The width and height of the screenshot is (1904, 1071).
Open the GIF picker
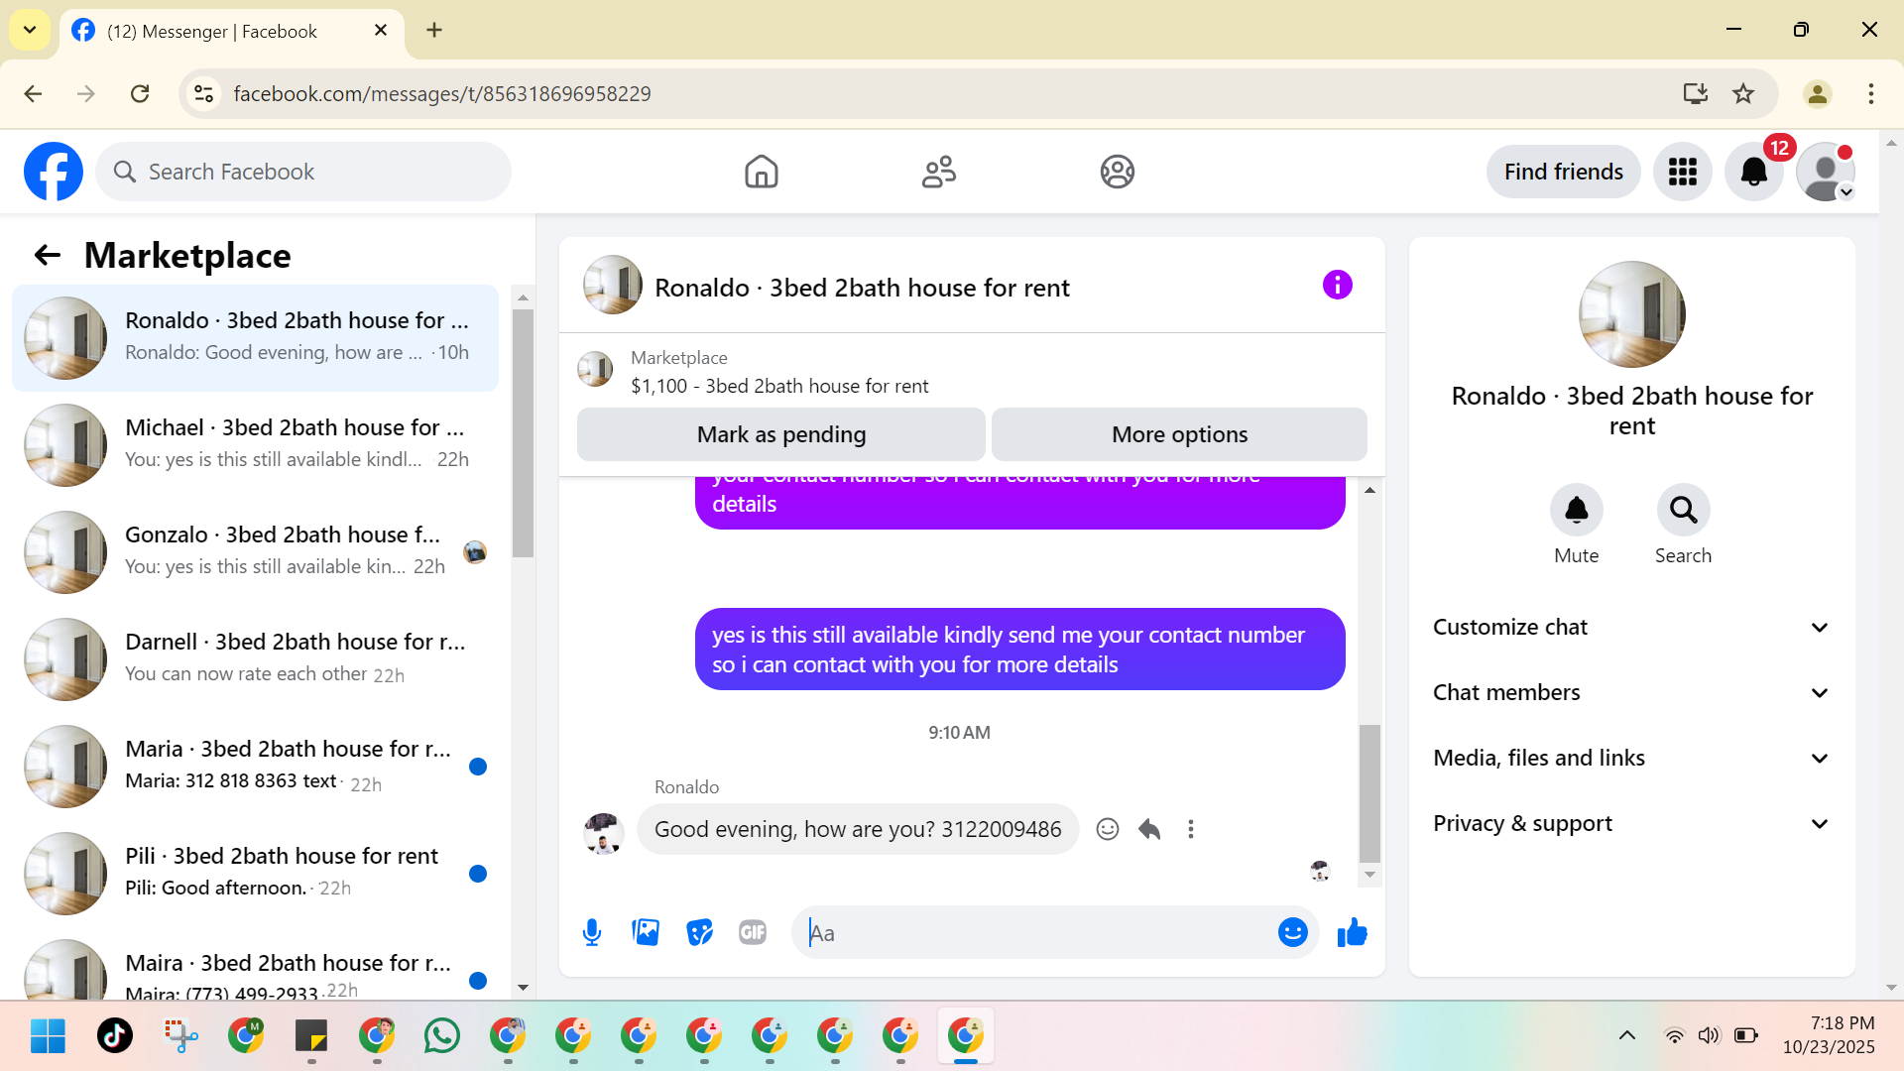click(x=753, y=932)
